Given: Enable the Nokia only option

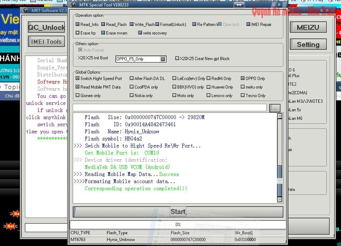Looking at the screenshot, I should coord(132,95).
